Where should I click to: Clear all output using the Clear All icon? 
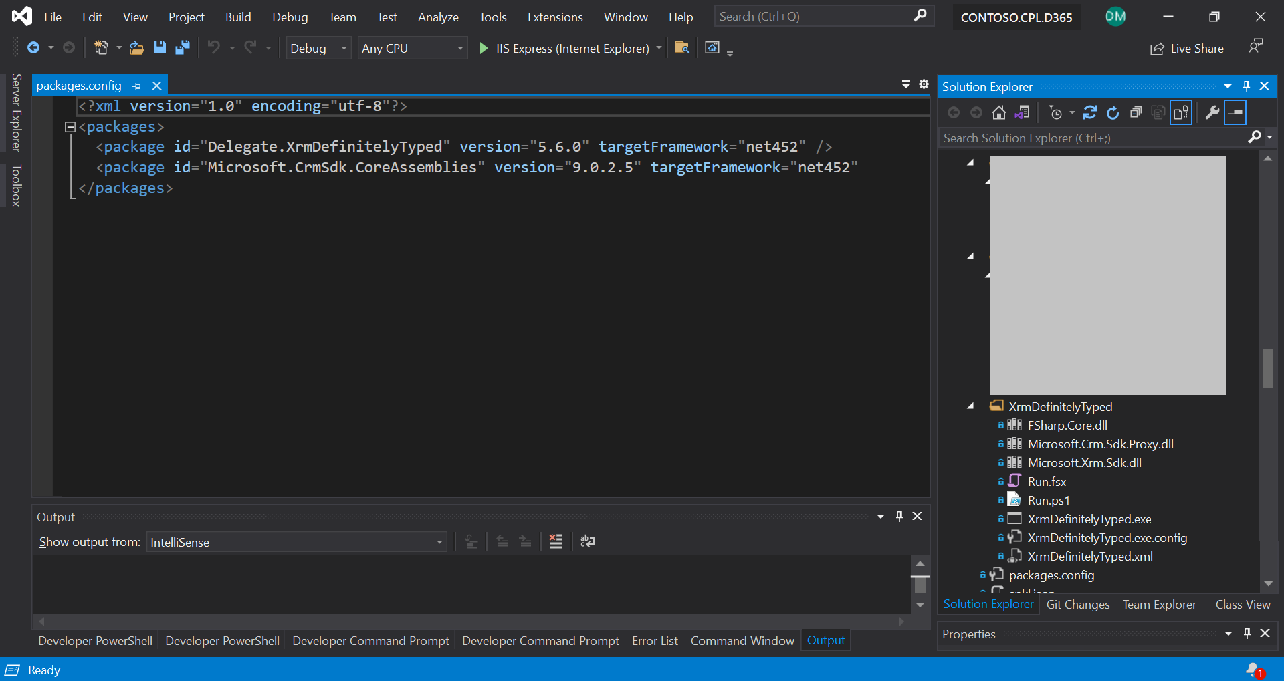(x=556, y=541)
